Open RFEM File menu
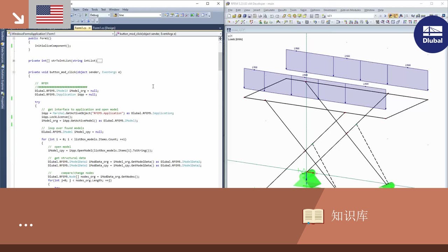Screen dimensions: 448x252 coord(230,10)
